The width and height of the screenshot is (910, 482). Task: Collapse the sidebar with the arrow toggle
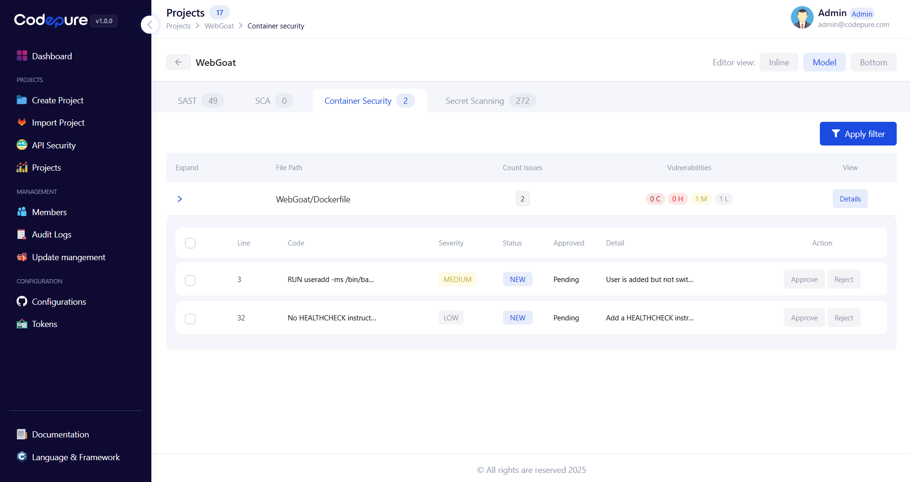tap(149, 25)
